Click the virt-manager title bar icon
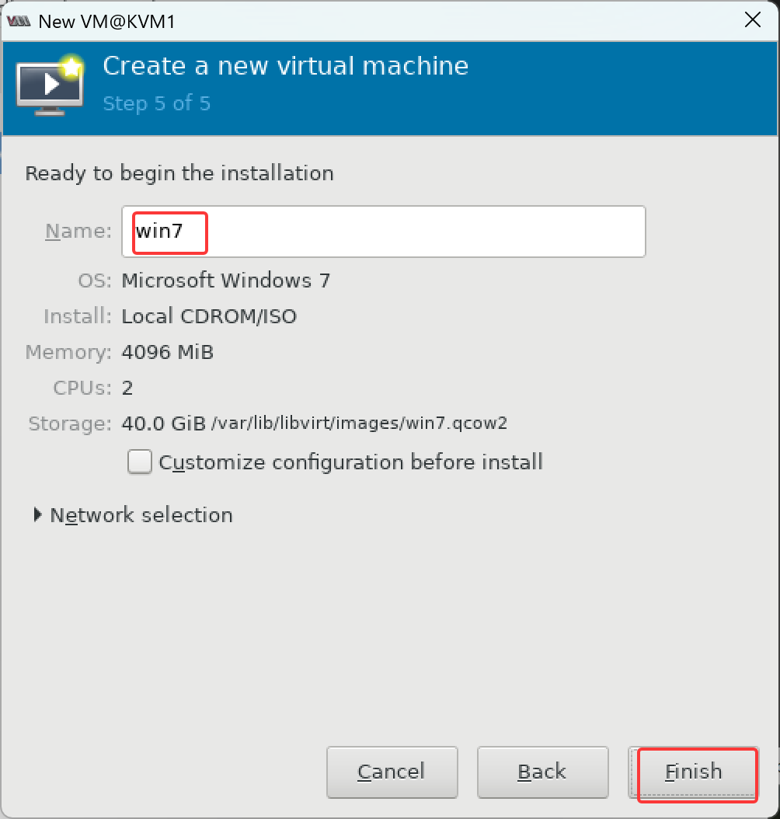The width and height of the screenshot is (780, 819). 19,22
